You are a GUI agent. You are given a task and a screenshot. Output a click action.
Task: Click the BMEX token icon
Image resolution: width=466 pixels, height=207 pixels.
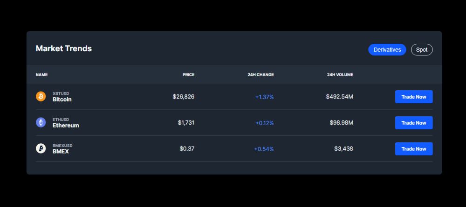point(41,148)
